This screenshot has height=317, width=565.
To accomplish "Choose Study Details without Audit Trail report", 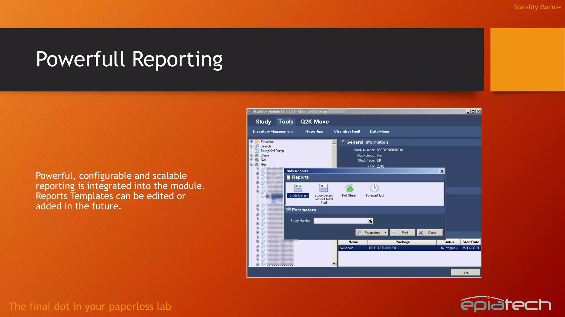I will coord(323,188).
